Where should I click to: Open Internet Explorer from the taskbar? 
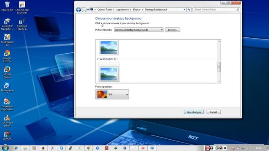click(x=16, y=148)
